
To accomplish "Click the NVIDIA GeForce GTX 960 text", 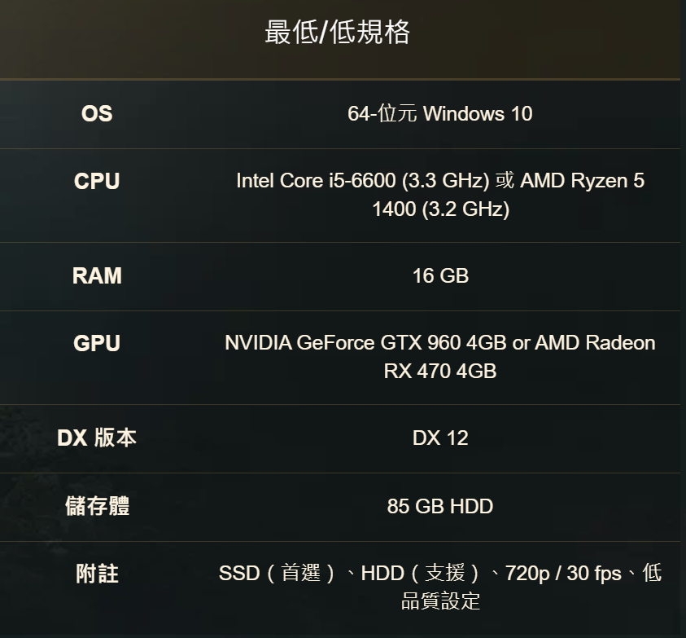I will (x=343, y=343).
